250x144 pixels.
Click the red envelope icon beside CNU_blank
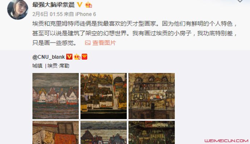[84, 57]
